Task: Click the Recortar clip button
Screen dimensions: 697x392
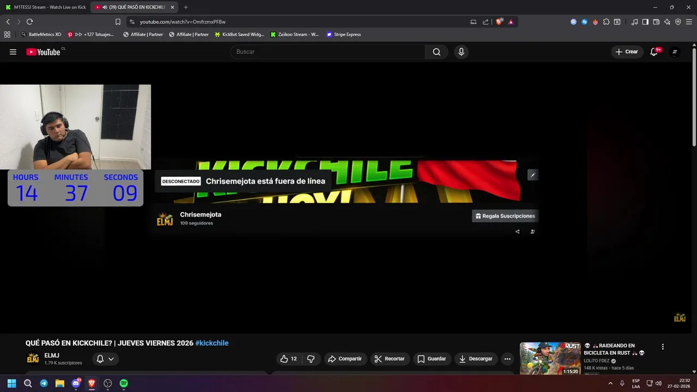Action: [x=390, y=359]
